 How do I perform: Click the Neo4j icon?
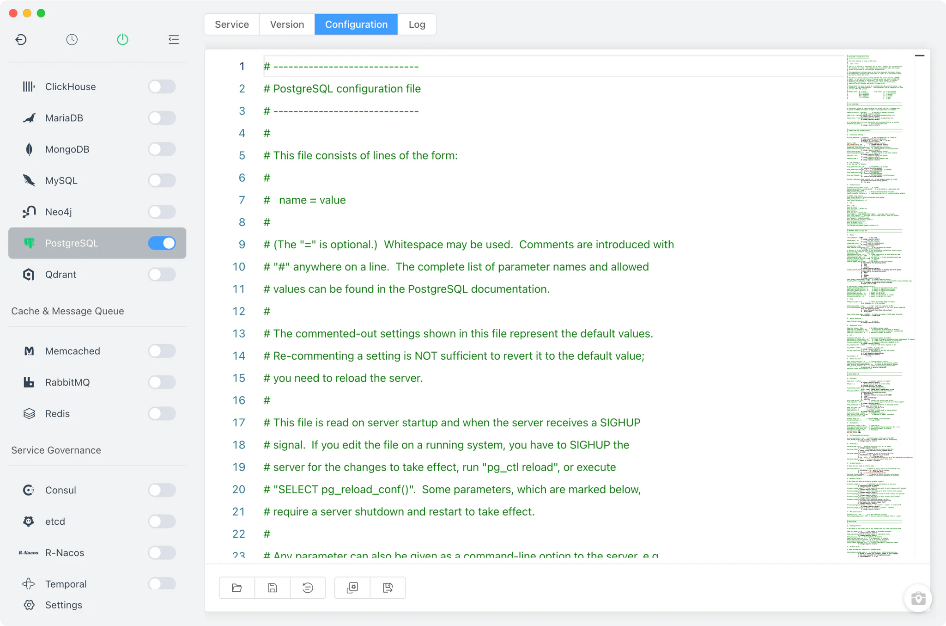(29, 212)
